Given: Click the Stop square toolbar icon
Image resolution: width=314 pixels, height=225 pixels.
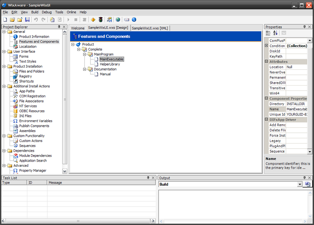Looking at the screenshot, I should click(x=76, y=20).
